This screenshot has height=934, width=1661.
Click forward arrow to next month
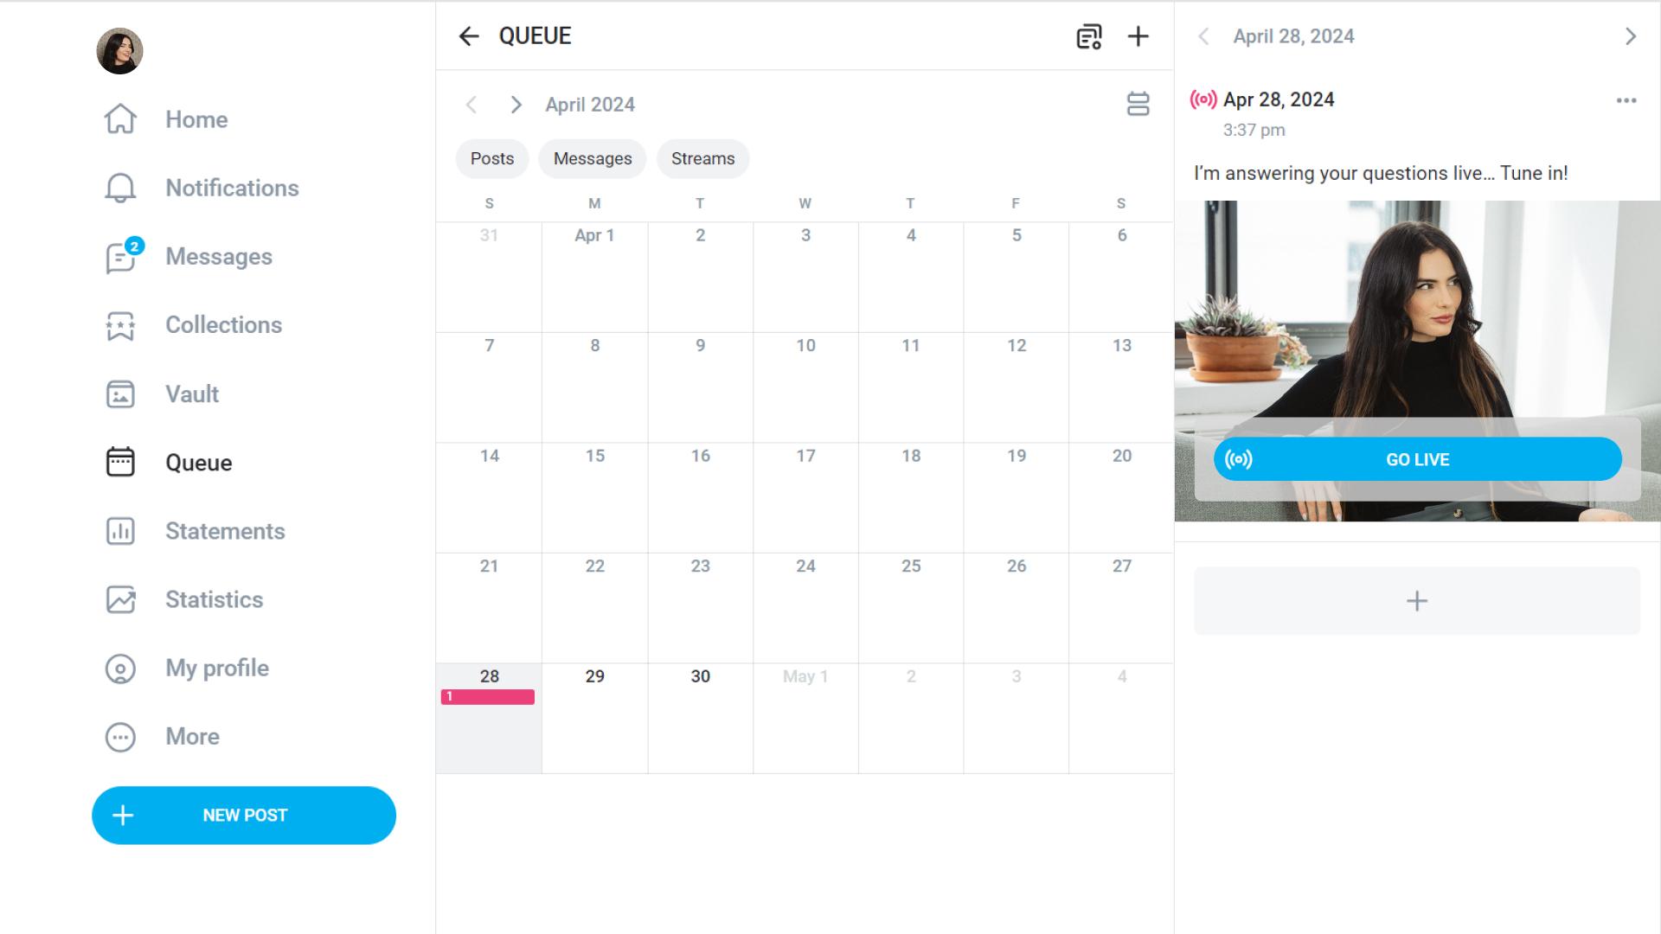click(516, 105)
